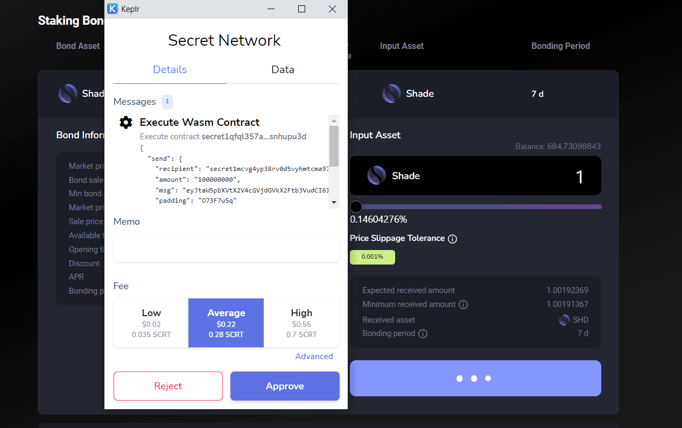This screenshot has height=428, width=682.
Task: Select the Low fee option
Action: tap(151, 323)
